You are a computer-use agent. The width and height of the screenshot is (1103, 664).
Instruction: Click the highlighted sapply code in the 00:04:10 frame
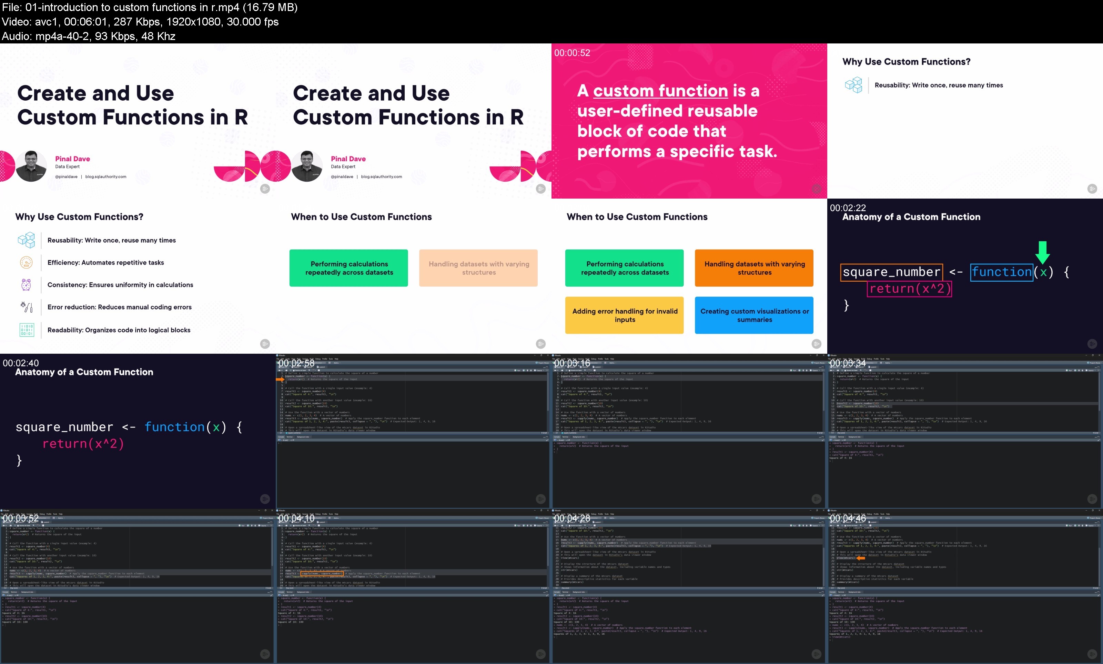click(321, 574)
